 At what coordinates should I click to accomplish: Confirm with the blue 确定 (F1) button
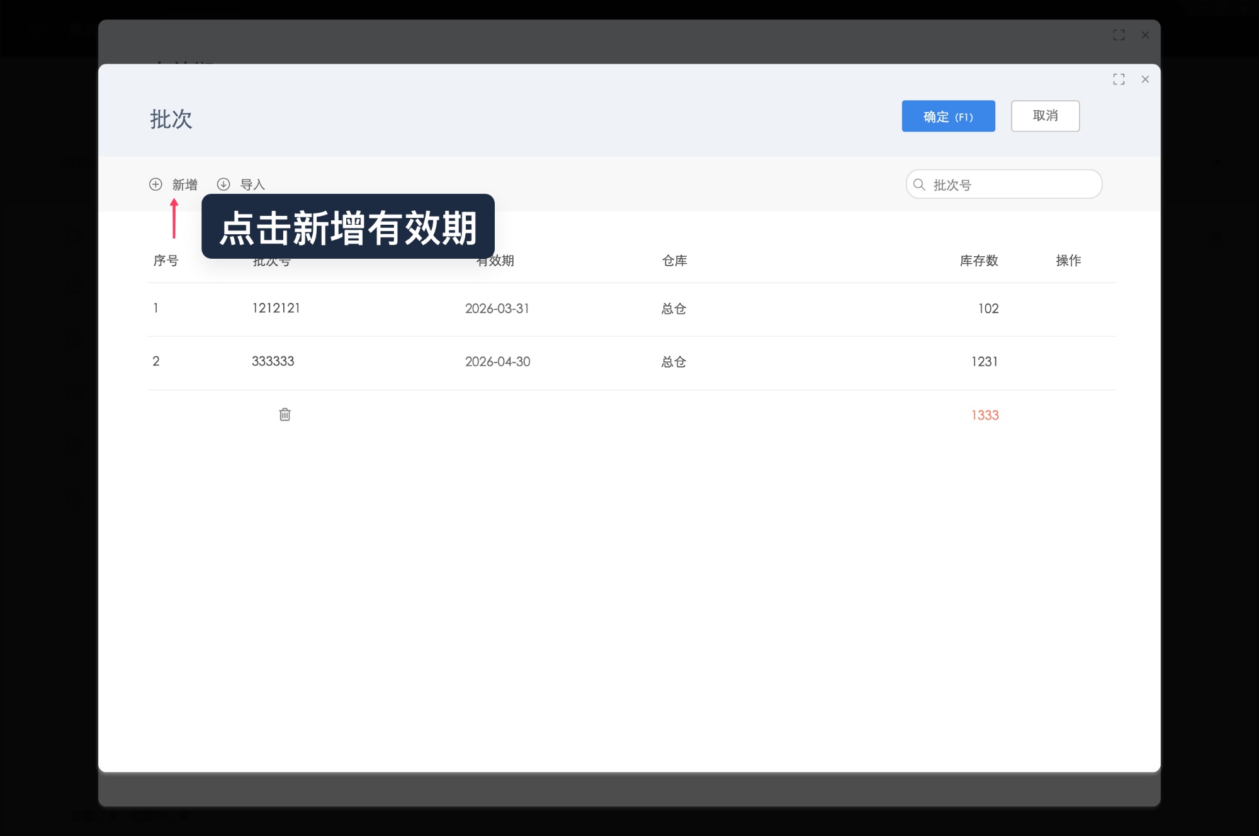(x=948, y=116)
